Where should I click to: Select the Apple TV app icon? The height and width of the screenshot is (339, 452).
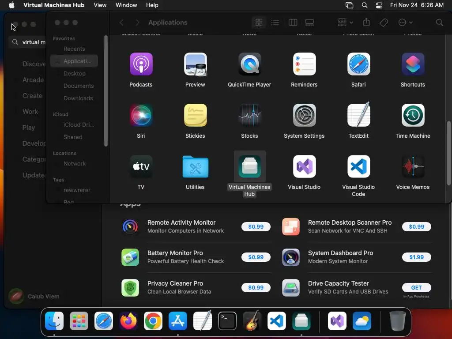pyautogui.click(x=141, y=166)
